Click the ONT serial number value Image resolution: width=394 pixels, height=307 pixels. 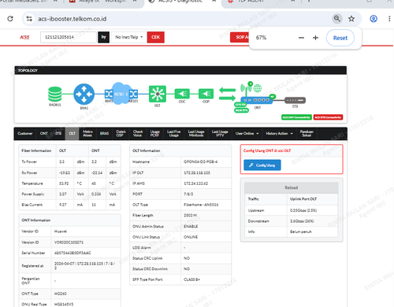point(72,253)
